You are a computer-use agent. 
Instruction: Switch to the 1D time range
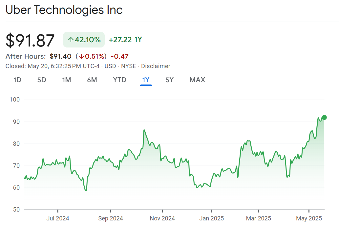(17, 80)
